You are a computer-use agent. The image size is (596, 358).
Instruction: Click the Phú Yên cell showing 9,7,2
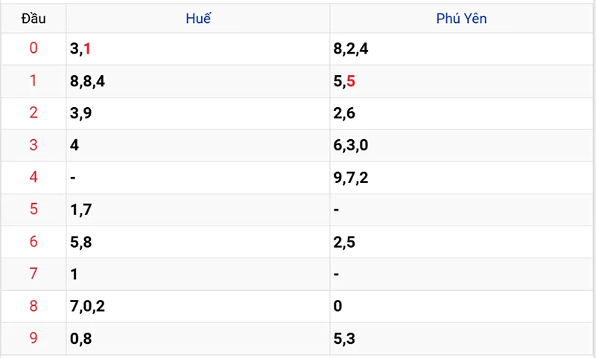coord(351,178)
